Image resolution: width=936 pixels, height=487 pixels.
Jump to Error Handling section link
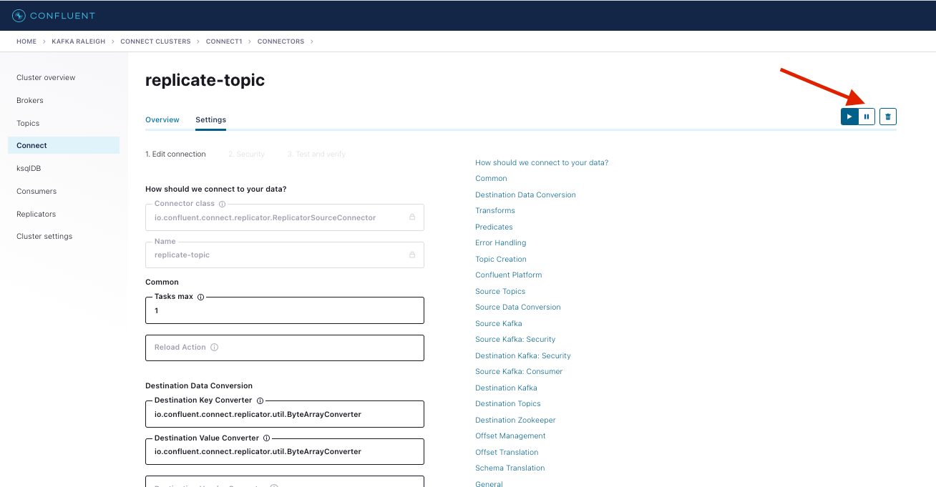500,242
